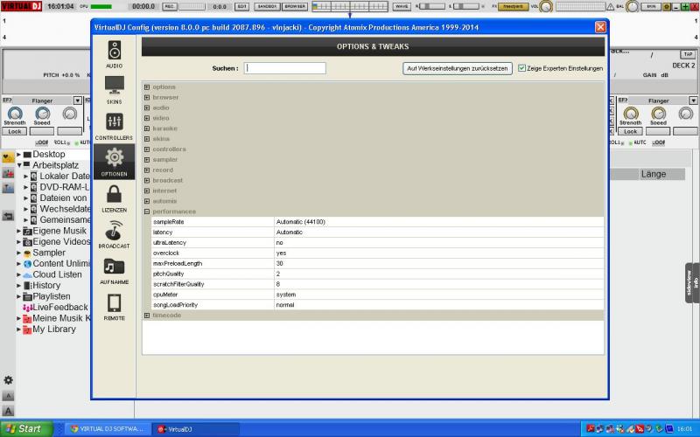Open the REMOTE device page
The height and width of the screenshot is (437, 700).
tap(115, 307)
